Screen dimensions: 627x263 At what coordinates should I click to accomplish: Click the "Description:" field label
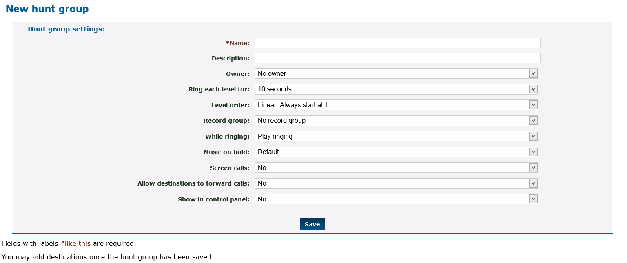click(230, 58)
